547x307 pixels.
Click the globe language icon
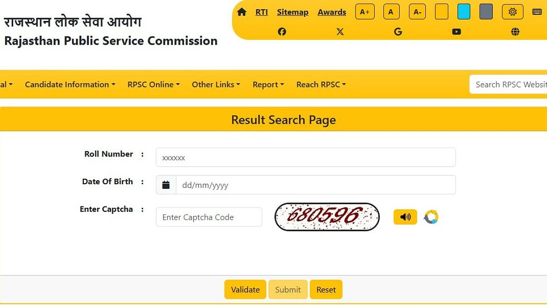coord(515,32)
